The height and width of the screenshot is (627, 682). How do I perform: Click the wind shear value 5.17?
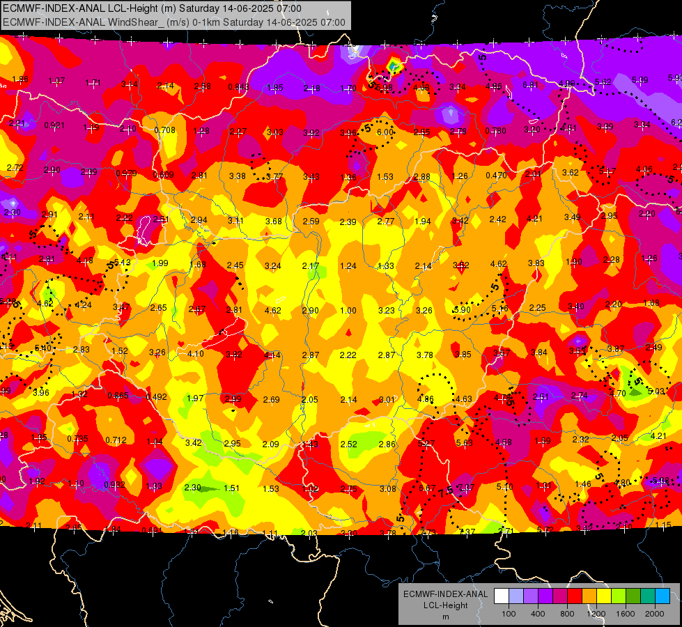click(607, 171)
